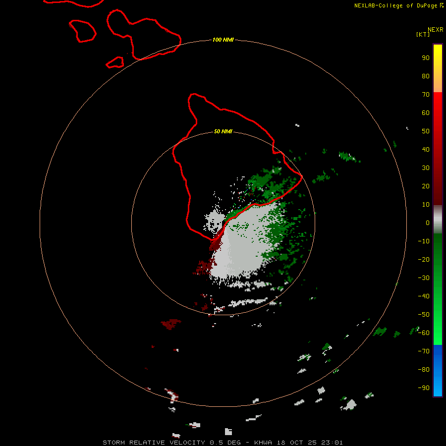Click the NEXR label above the color scale
Image resolution: width=446 pixels, height=446 pixels.
(436, 30)
